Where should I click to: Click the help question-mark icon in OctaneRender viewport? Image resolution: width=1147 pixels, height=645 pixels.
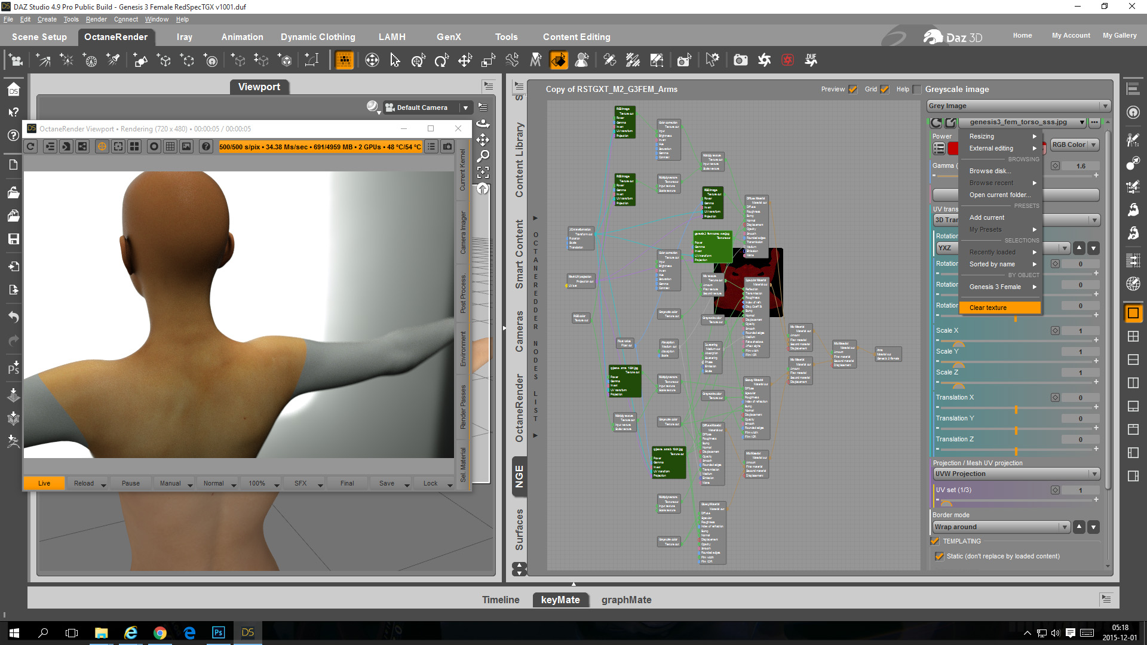206,147
